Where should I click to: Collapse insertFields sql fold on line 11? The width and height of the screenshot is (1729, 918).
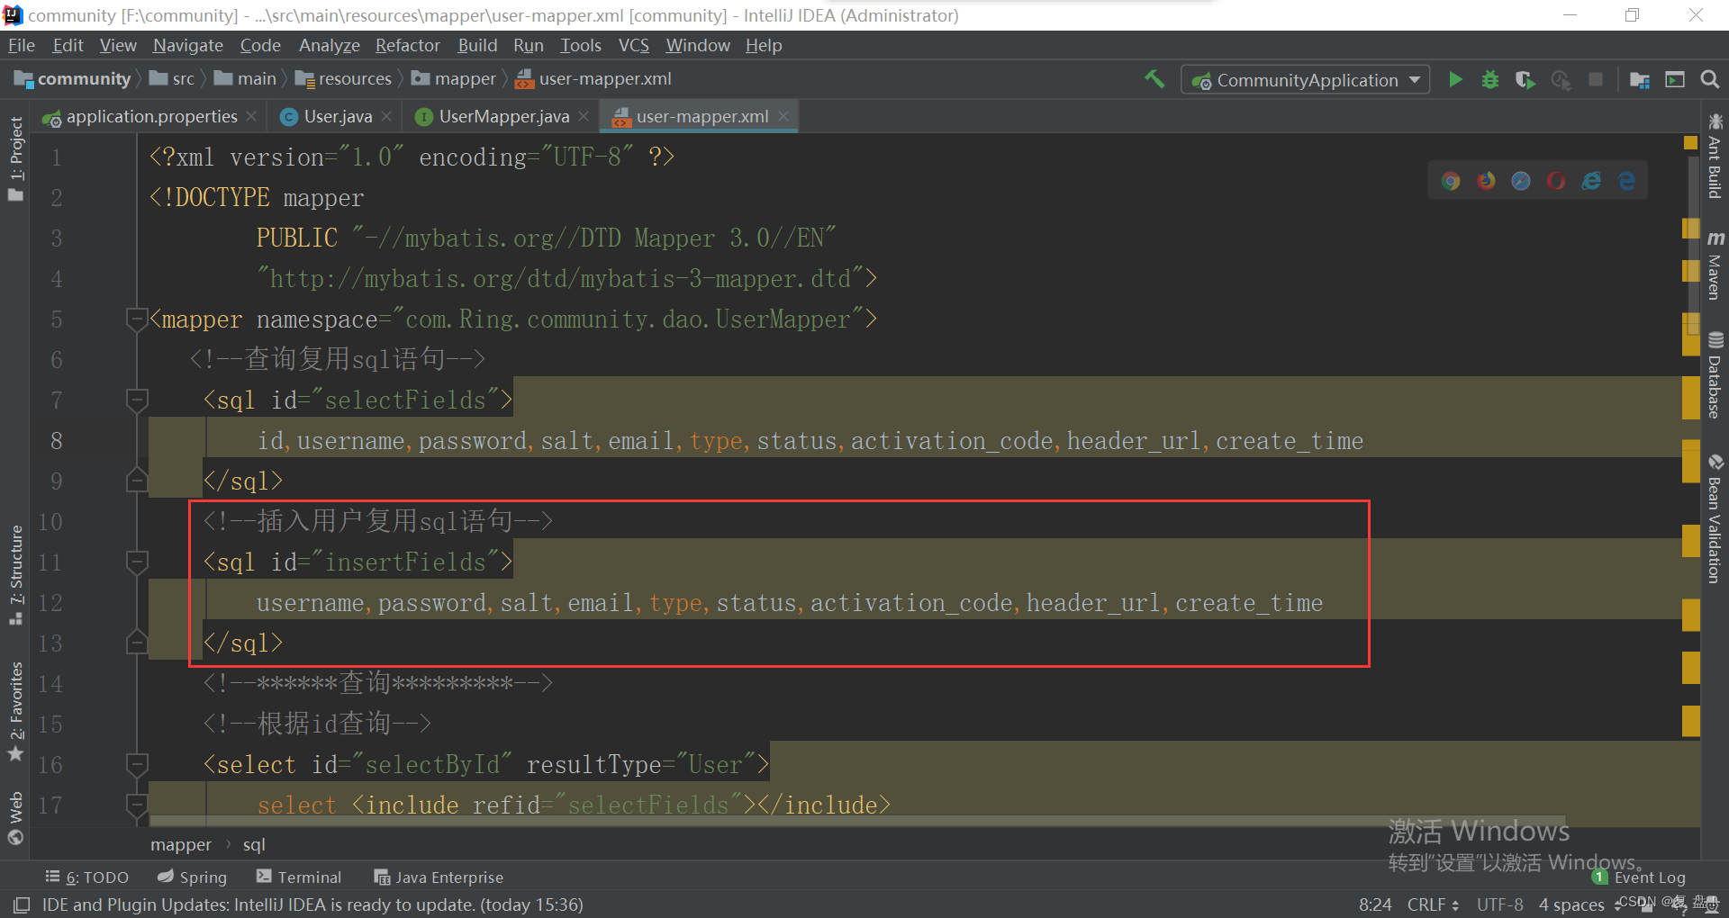click(137, 562)
